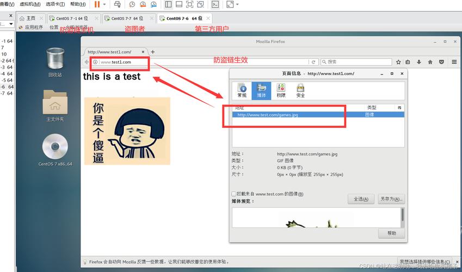Enter full screen mode via the toolbar icon
Image resolution: width=462 pixels, height=272 pixels.
coord(190,4)
